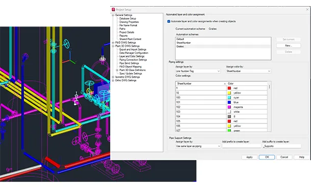
Task: Click the Set current button
Action: [x=289, y=39]
